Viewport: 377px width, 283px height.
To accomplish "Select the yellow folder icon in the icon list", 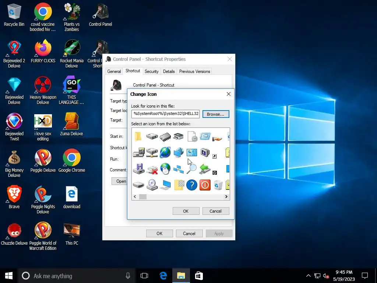I will (x=138, y=136).
